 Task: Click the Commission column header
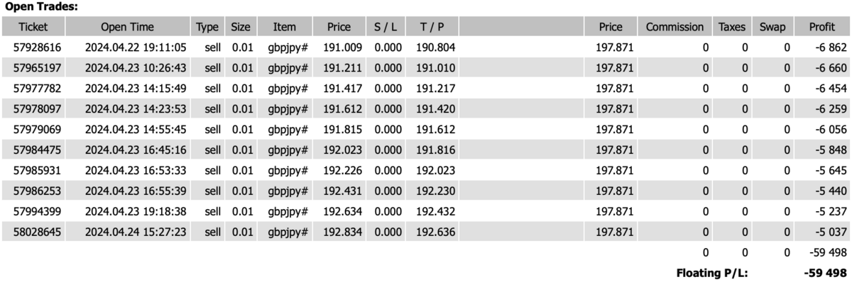(674, 27)
